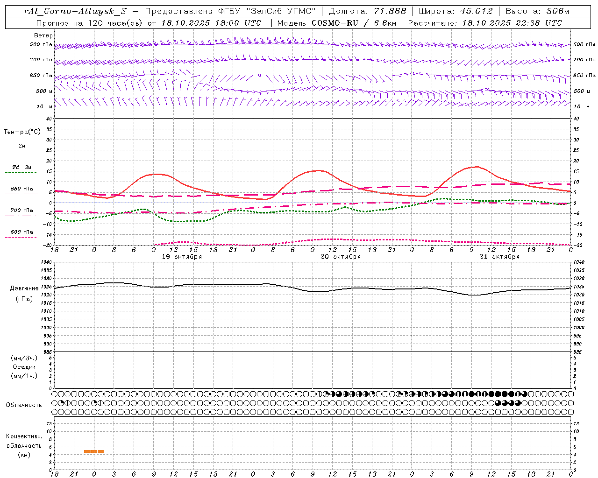The width and height of the screenshot is (598, 478).
Task: Click the '500 гПа' temperature legend entry
Action: [x=22, y=232]
